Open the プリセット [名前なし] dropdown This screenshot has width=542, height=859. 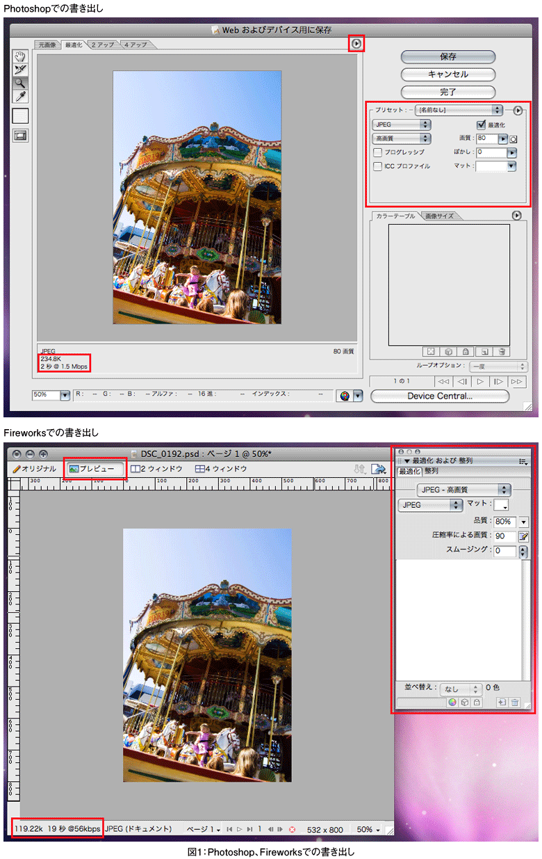click(x=459, y=110)
